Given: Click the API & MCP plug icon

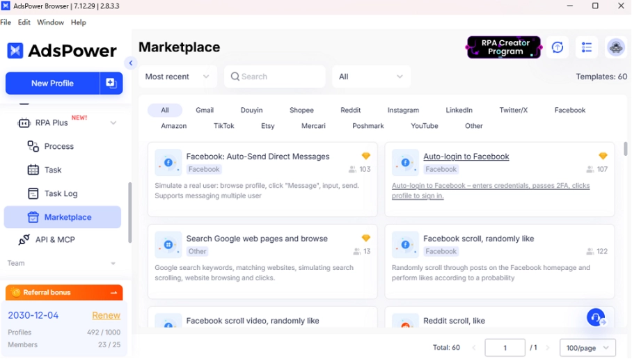Looking at the screenshot, I should (24, 240).
